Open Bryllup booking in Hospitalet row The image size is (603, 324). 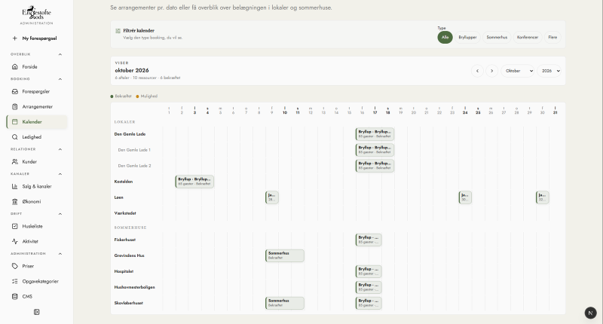click(x=369, y=271)
